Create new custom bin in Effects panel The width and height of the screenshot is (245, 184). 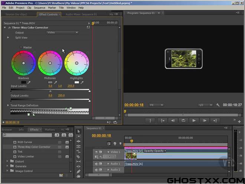pyautogui.click(x=61, y=175)
